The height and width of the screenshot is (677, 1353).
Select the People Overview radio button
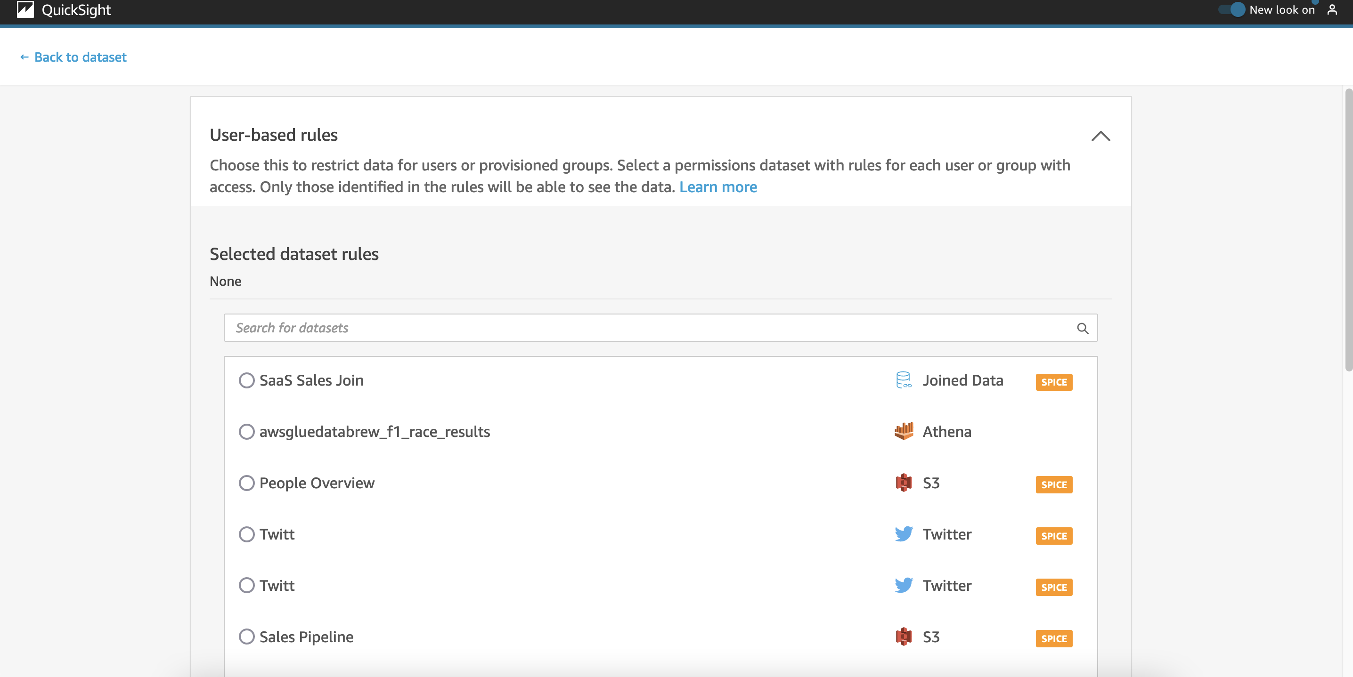(x=246, y=483)
